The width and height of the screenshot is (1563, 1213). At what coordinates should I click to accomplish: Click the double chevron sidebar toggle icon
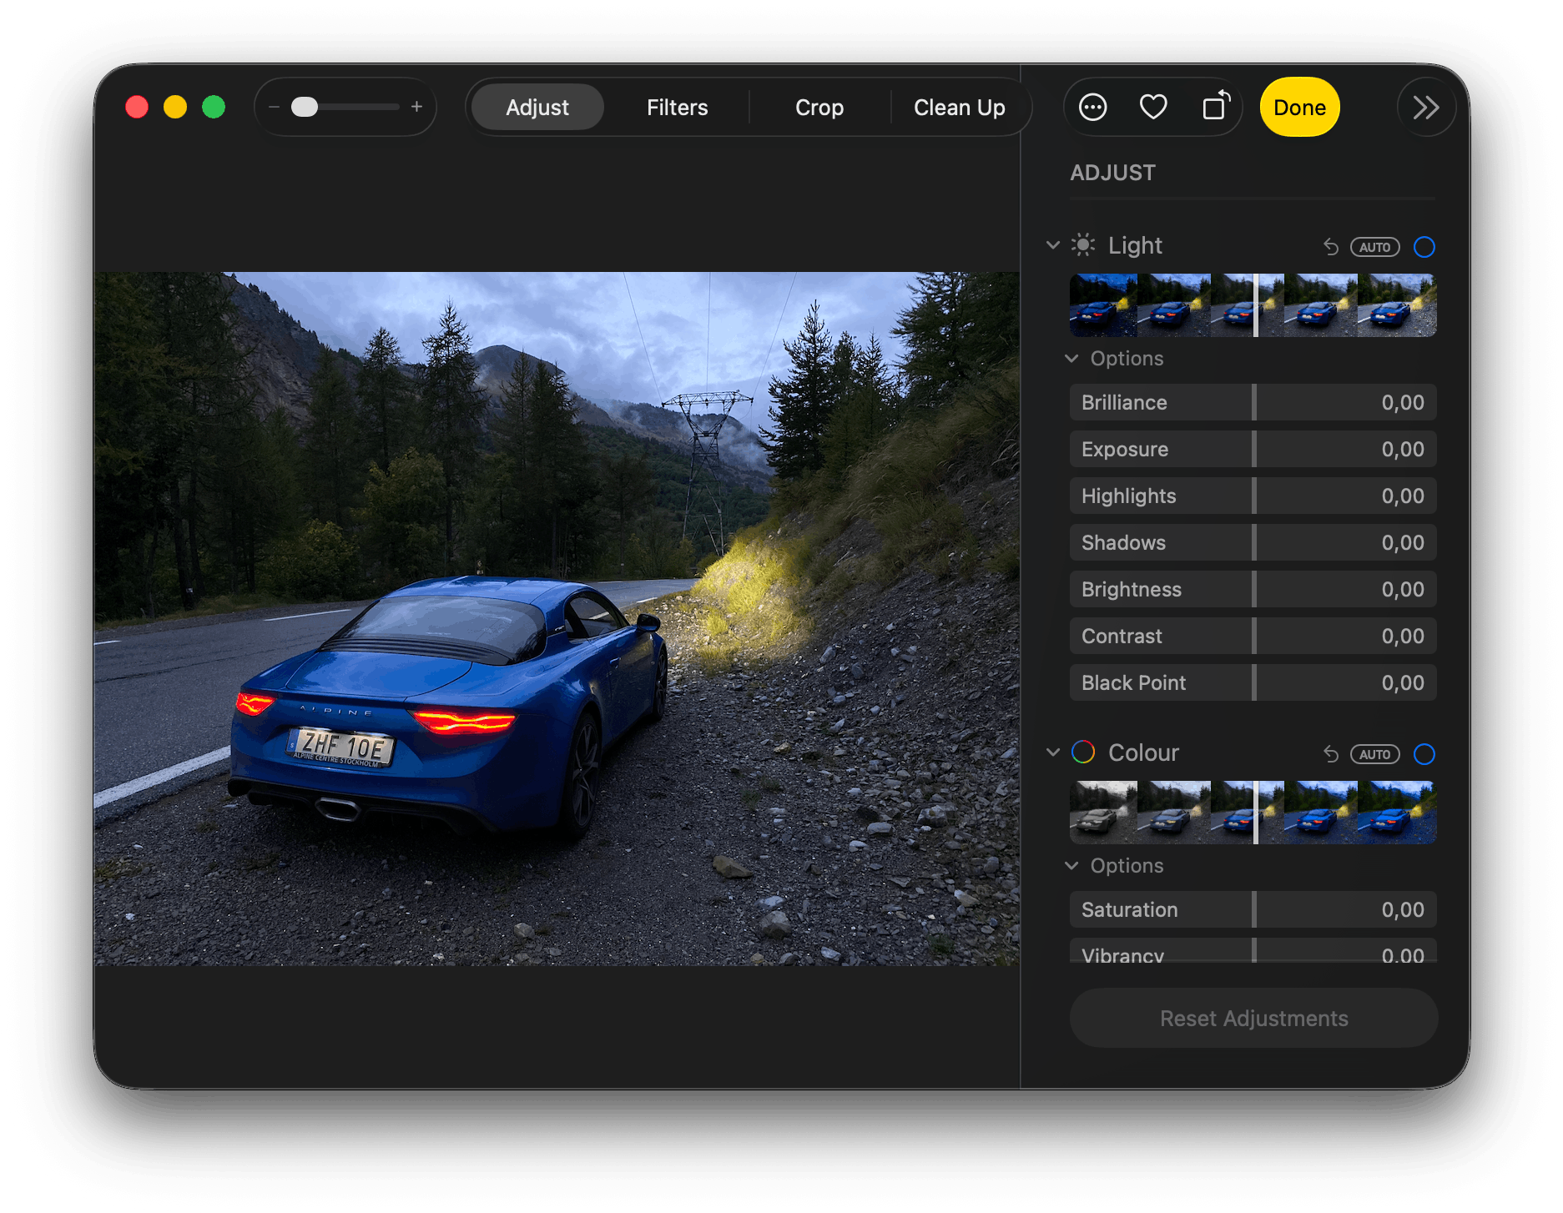pyautogui.click(x=1425, y=108)
